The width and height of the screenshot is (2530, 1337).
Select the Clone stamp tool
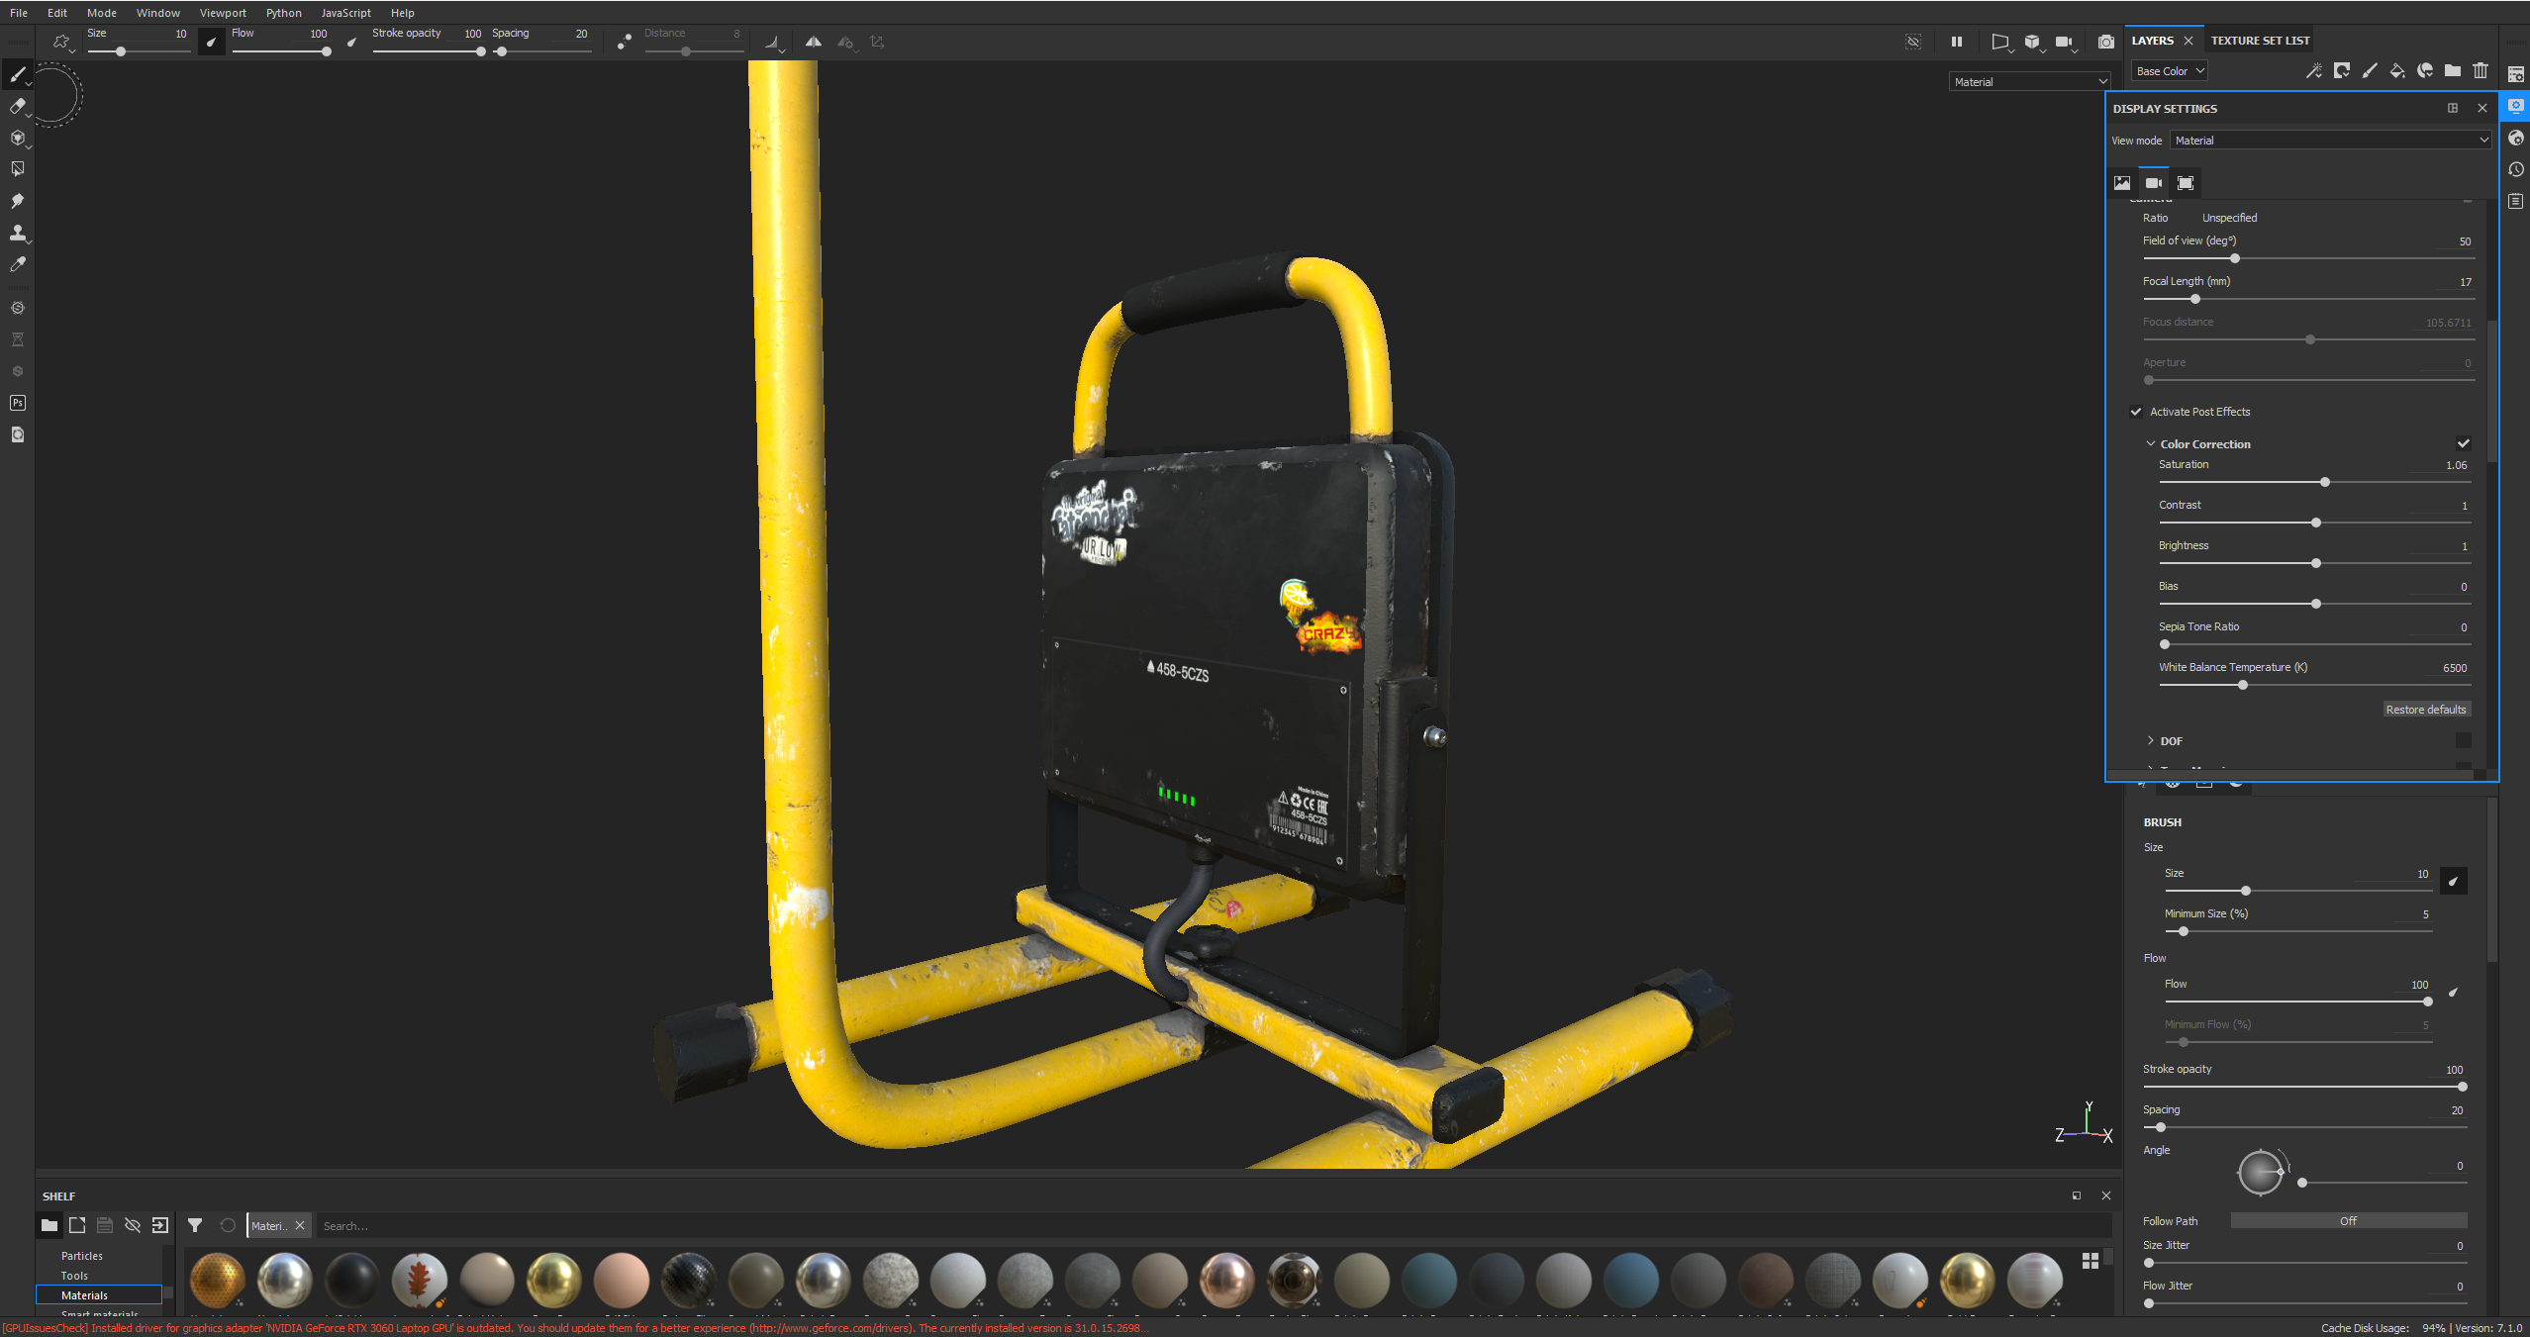(x=17, y=233)
